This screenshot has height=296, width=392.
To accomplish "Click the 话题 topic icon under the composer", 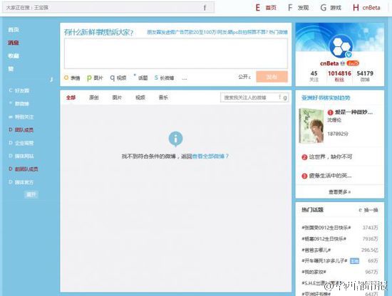I will (135, 75).
